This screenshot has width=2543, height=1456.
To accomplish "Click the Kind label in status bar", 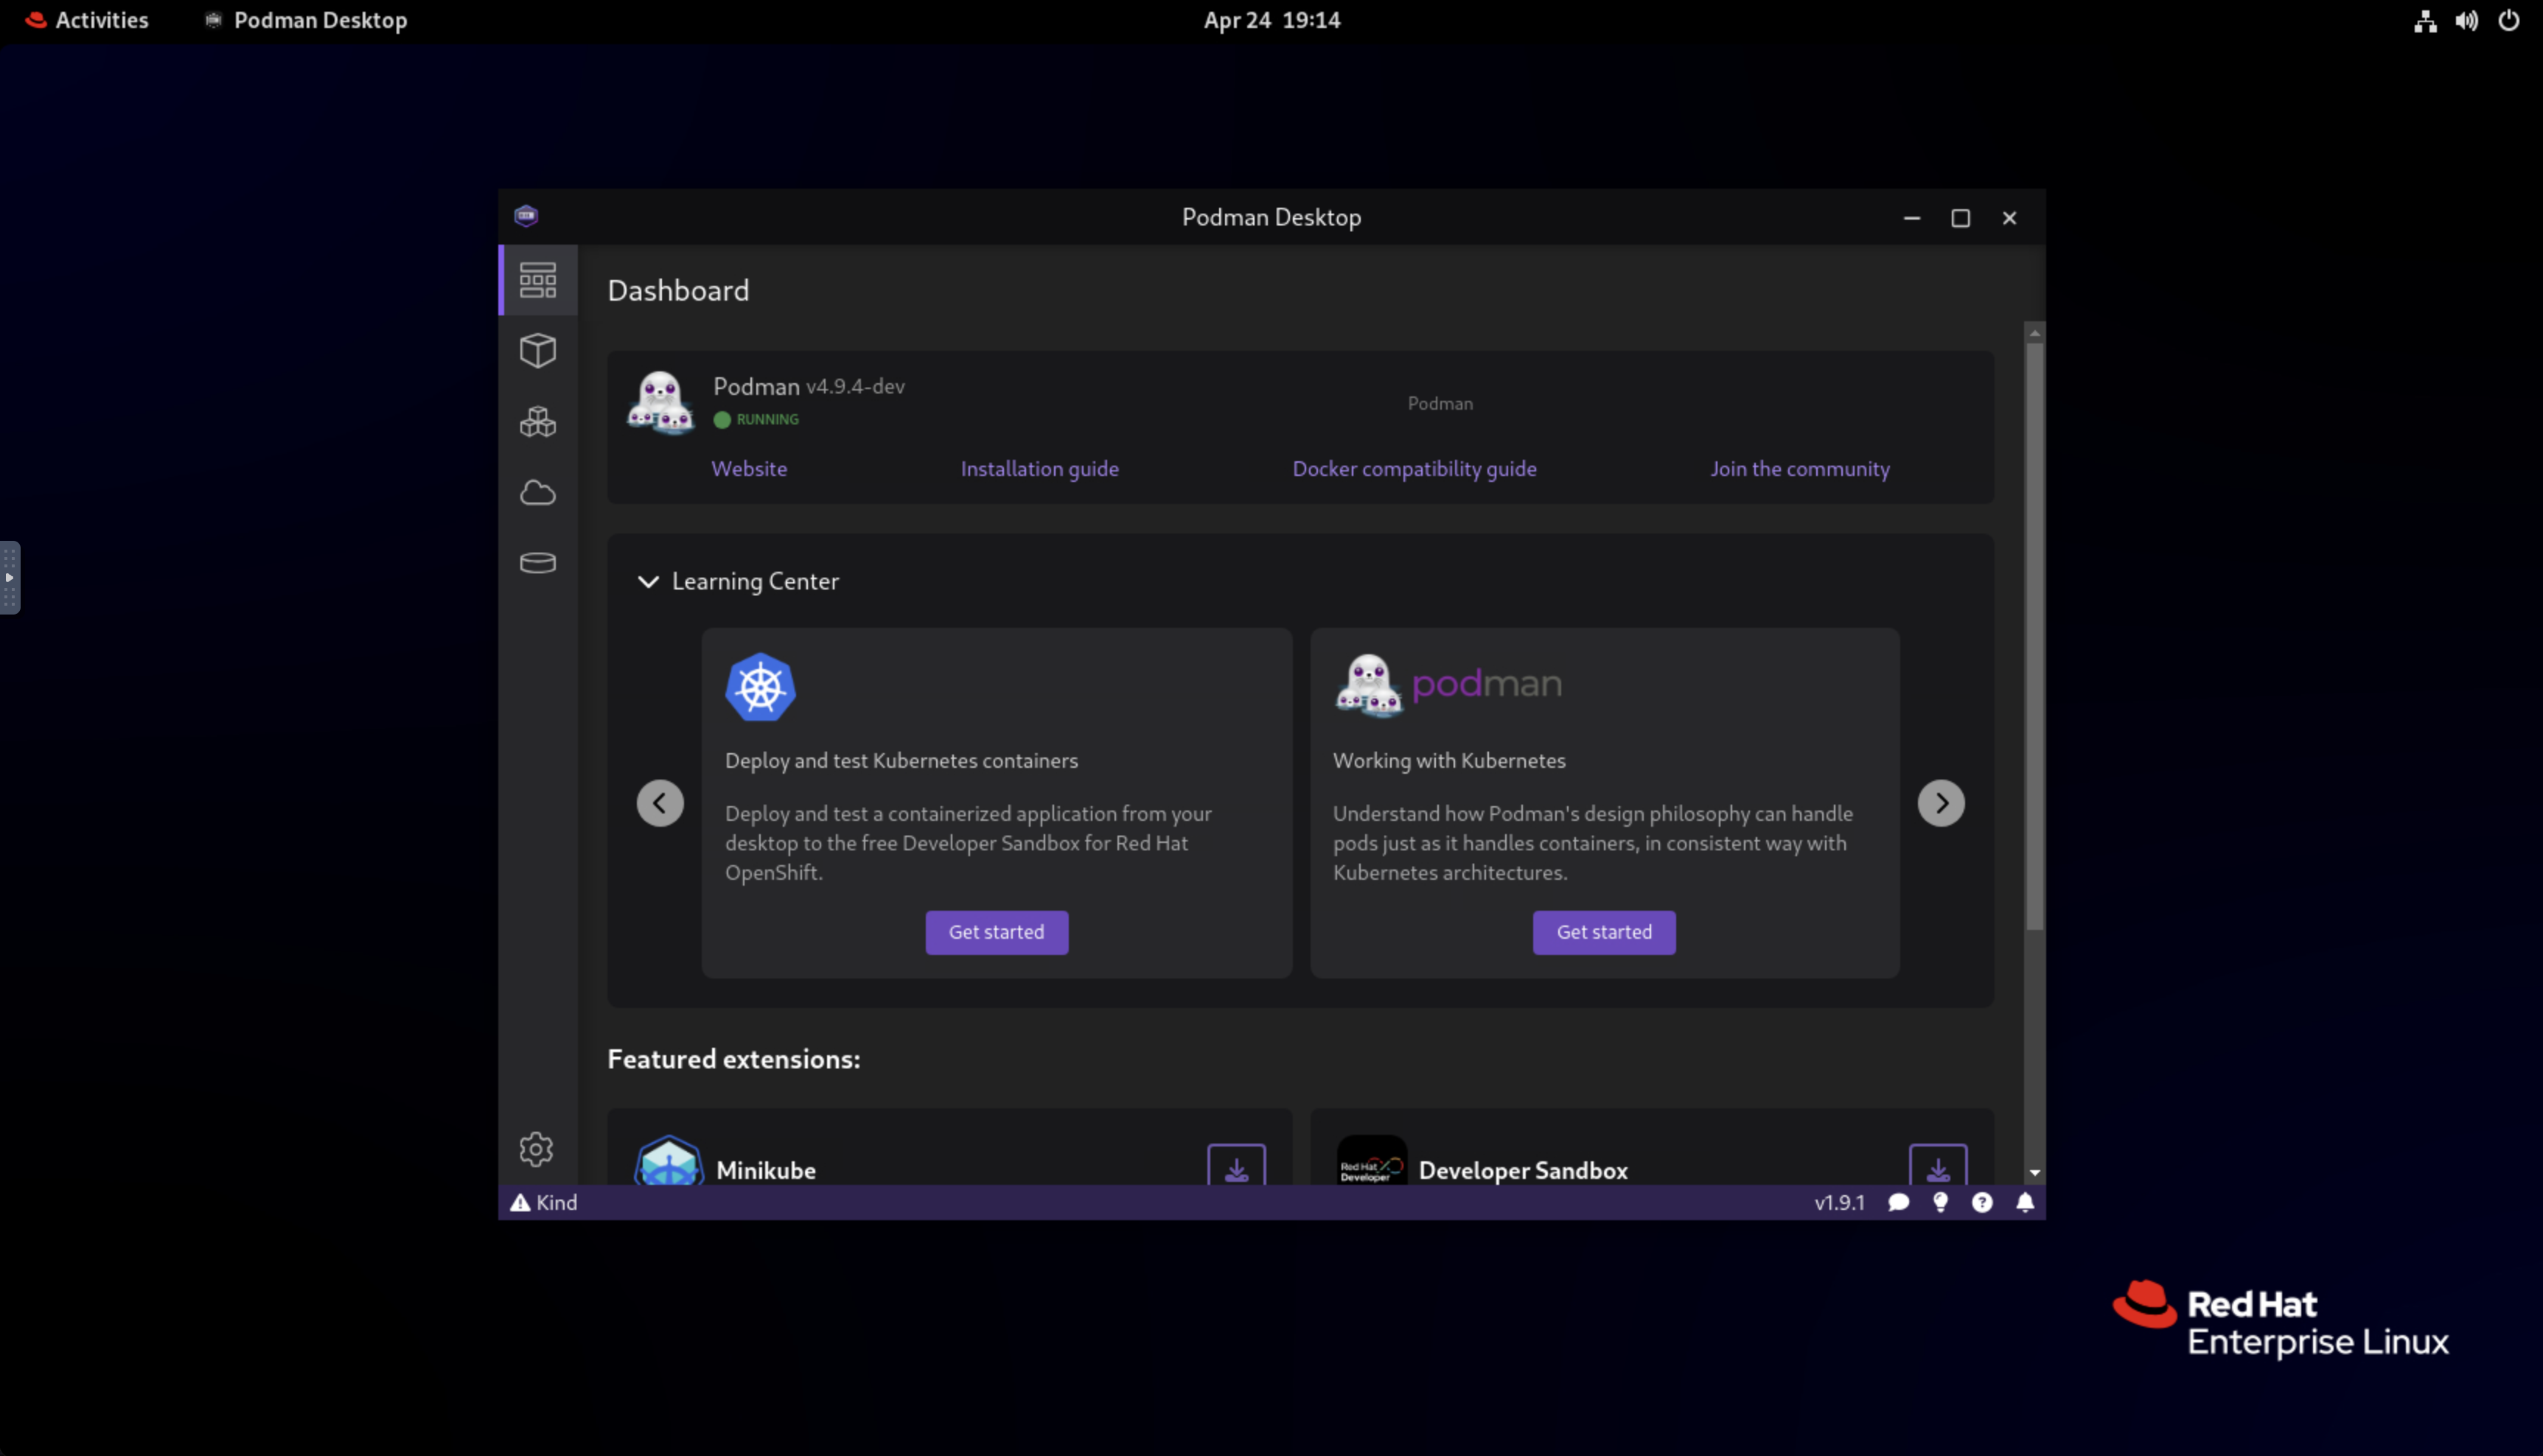I will pos(557,1203).
